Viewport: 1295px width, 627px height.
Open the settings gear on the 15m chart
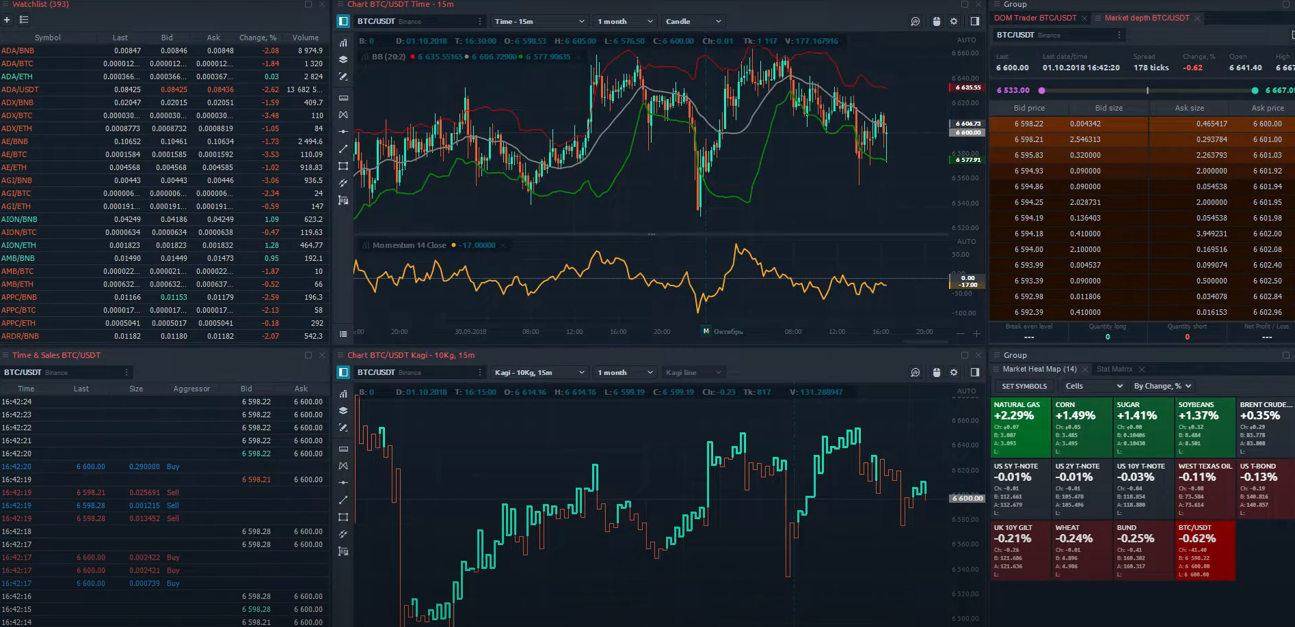(954, 21)
